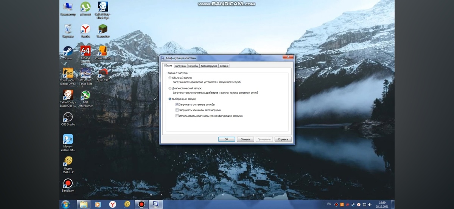Select the Zuma Deluxe desktop icon
Viewport: 454px width, 209px height.
[103, 53]
